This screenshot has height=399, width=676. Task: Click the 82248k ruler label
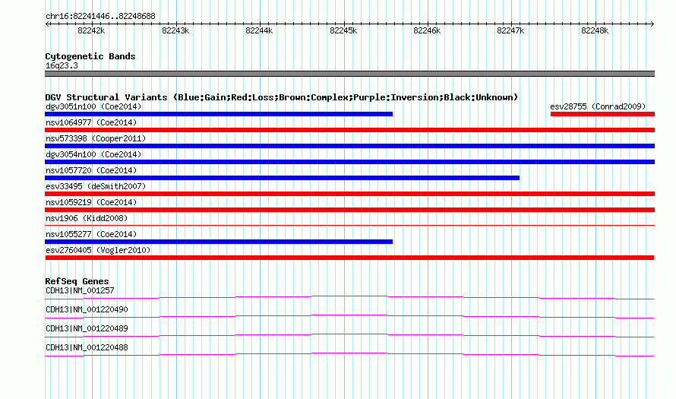(595, 30)
